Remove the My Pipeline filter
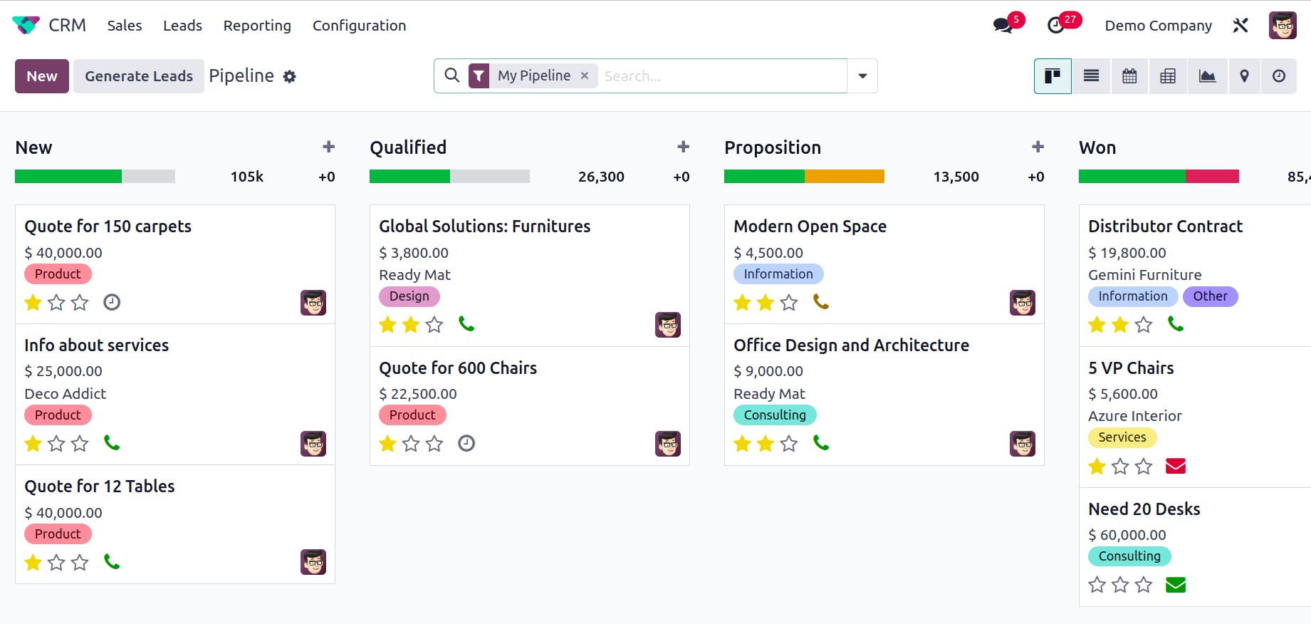The width and height of the screenshot is (1311, 624). click(585, 76)
